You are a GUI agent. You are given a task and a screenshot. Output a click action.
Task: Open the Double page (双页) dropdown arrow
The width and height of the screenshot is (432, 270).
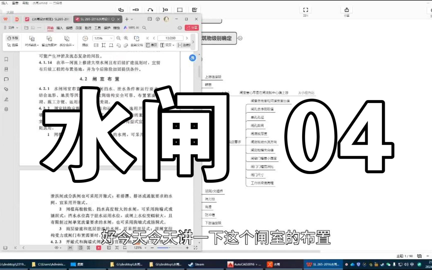pyautogui.click(x=173, y=45)
